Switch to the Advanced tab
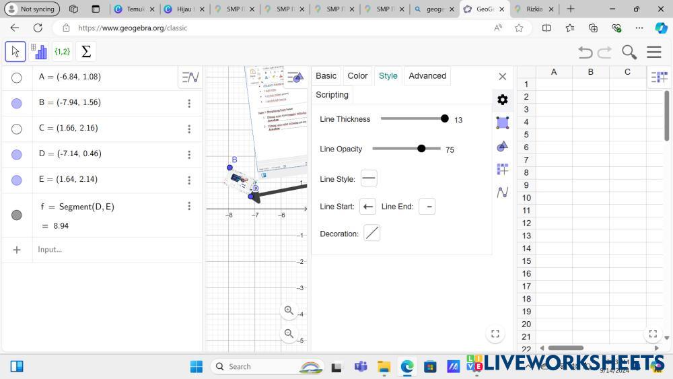Viewport: 673px width, 379px height. tap(427, 76)
